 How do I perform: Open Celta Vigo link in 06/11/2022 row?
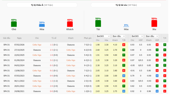(x=37, y=81)
